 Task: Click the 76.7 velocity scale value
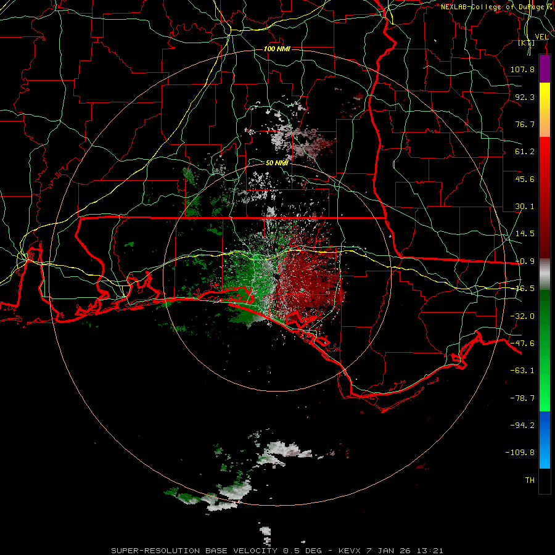point(525,124)
